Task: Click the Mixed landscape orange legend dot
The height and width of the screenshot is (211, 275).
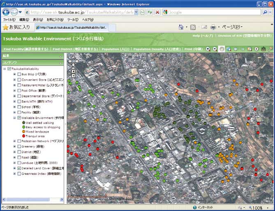Action: pos(24,131)
